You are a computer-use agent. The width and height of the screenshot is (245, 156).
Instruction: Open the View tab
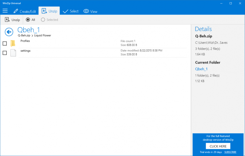point(90,11)
